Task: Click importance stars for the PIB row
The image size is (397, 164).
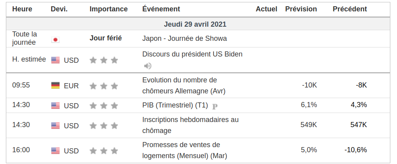Action: pyautogui.click(x=104, y=106)
